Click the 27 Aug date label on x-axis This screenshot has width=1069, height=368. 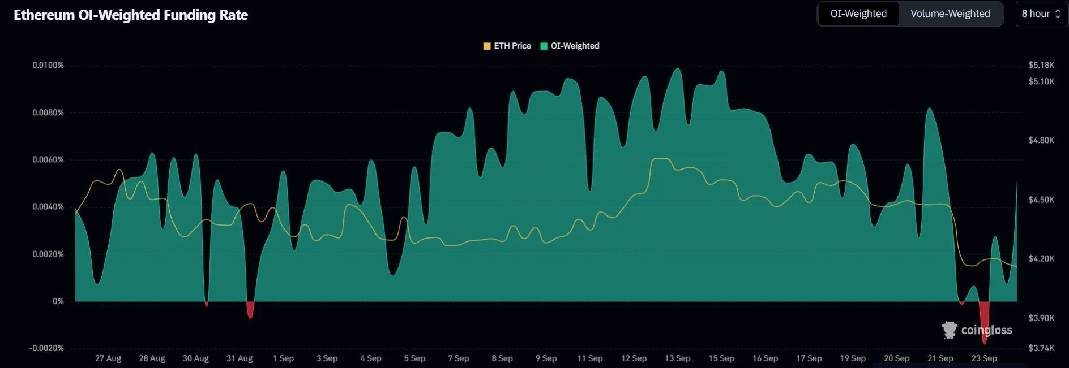tap(108, 358)
